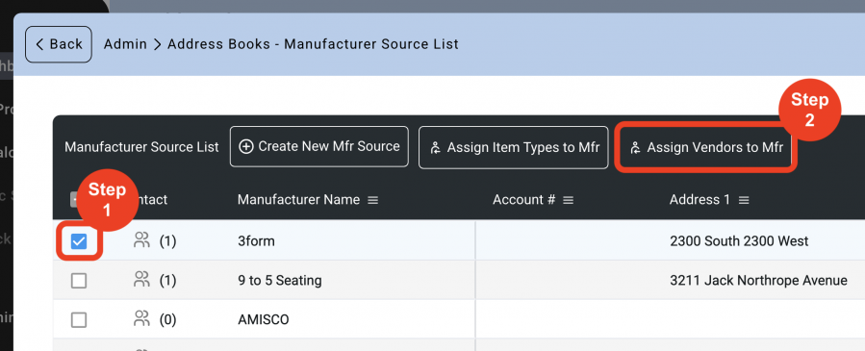Check the 9 to 5 Seating checkbox
This screenshot has width=865, height=351.
[x=79, y=281]
